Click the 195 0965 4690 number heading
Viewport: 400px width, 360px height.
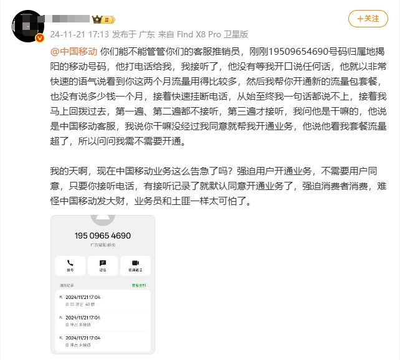[103, 235]
